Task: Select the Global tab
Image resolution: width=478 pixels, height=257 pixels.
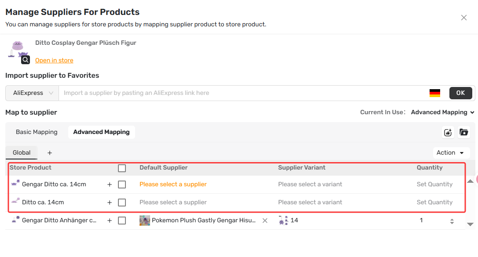Action: pos(21,153)
